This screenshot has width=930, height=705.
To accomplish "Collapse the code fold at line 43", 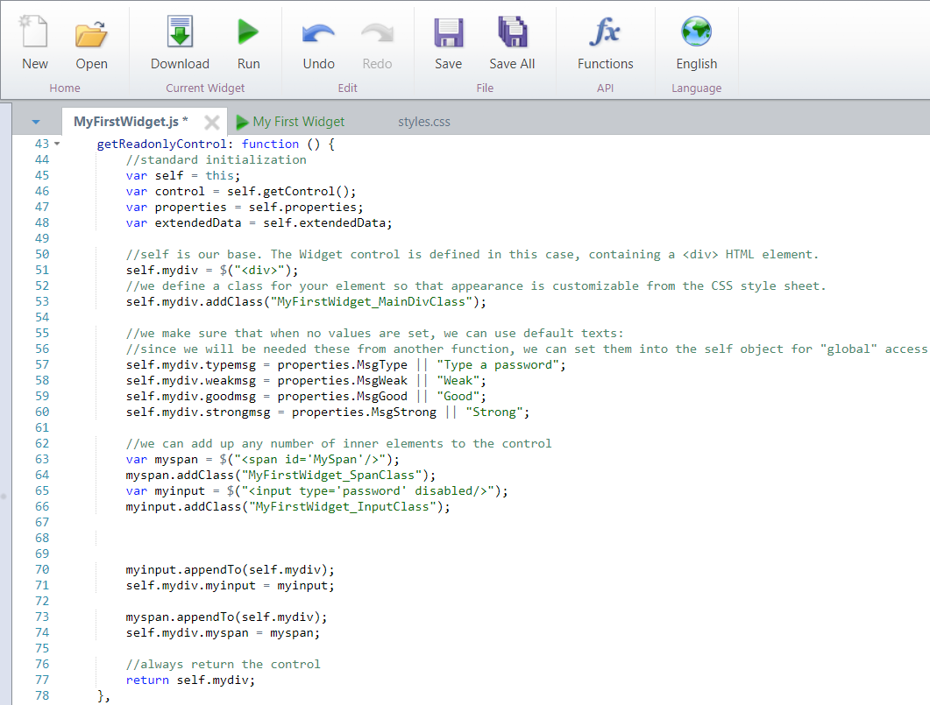I will click(x=57, y=144).
